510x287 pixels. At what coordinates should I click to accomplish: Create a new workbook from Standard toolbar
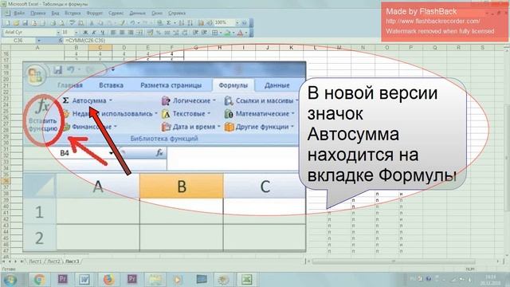click(7, 23)
